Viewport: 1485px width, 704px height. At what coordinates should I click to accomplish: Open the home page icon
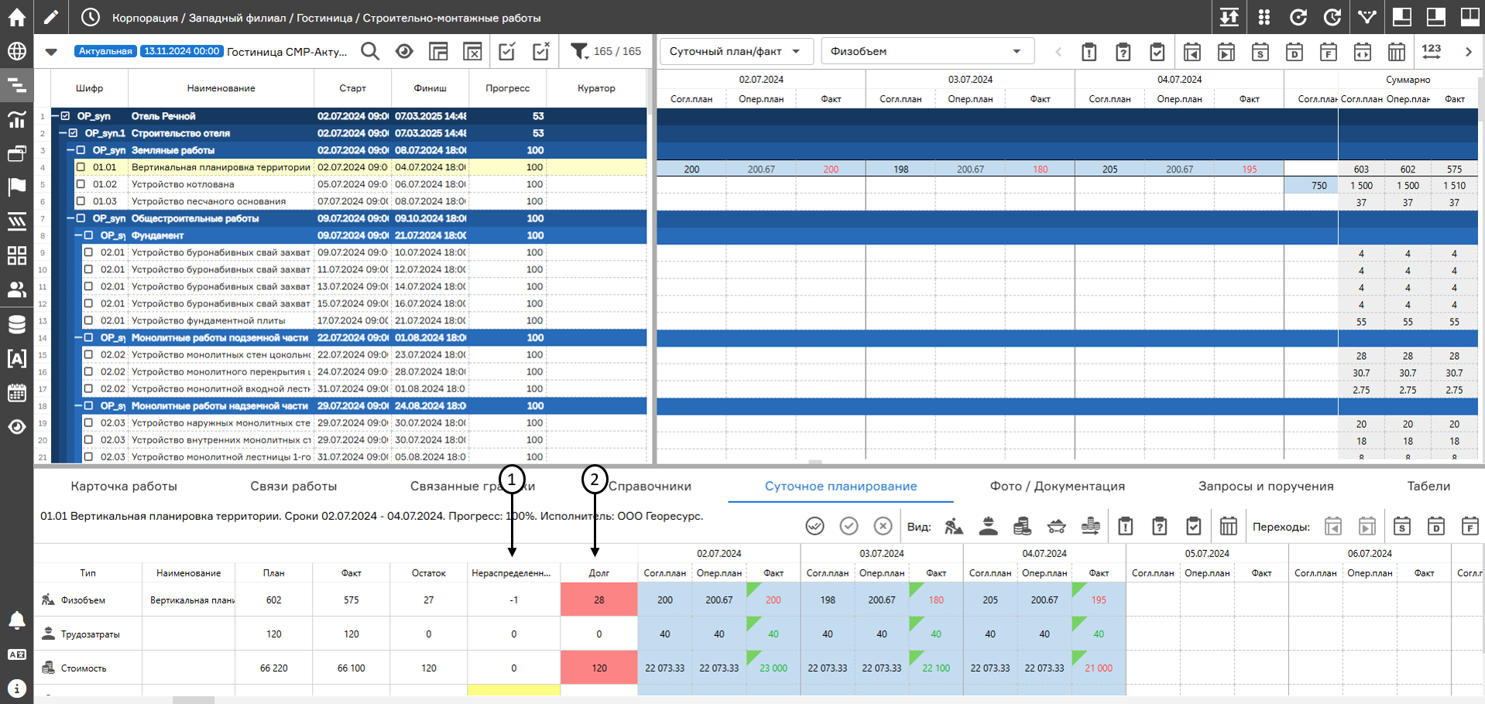16,17
